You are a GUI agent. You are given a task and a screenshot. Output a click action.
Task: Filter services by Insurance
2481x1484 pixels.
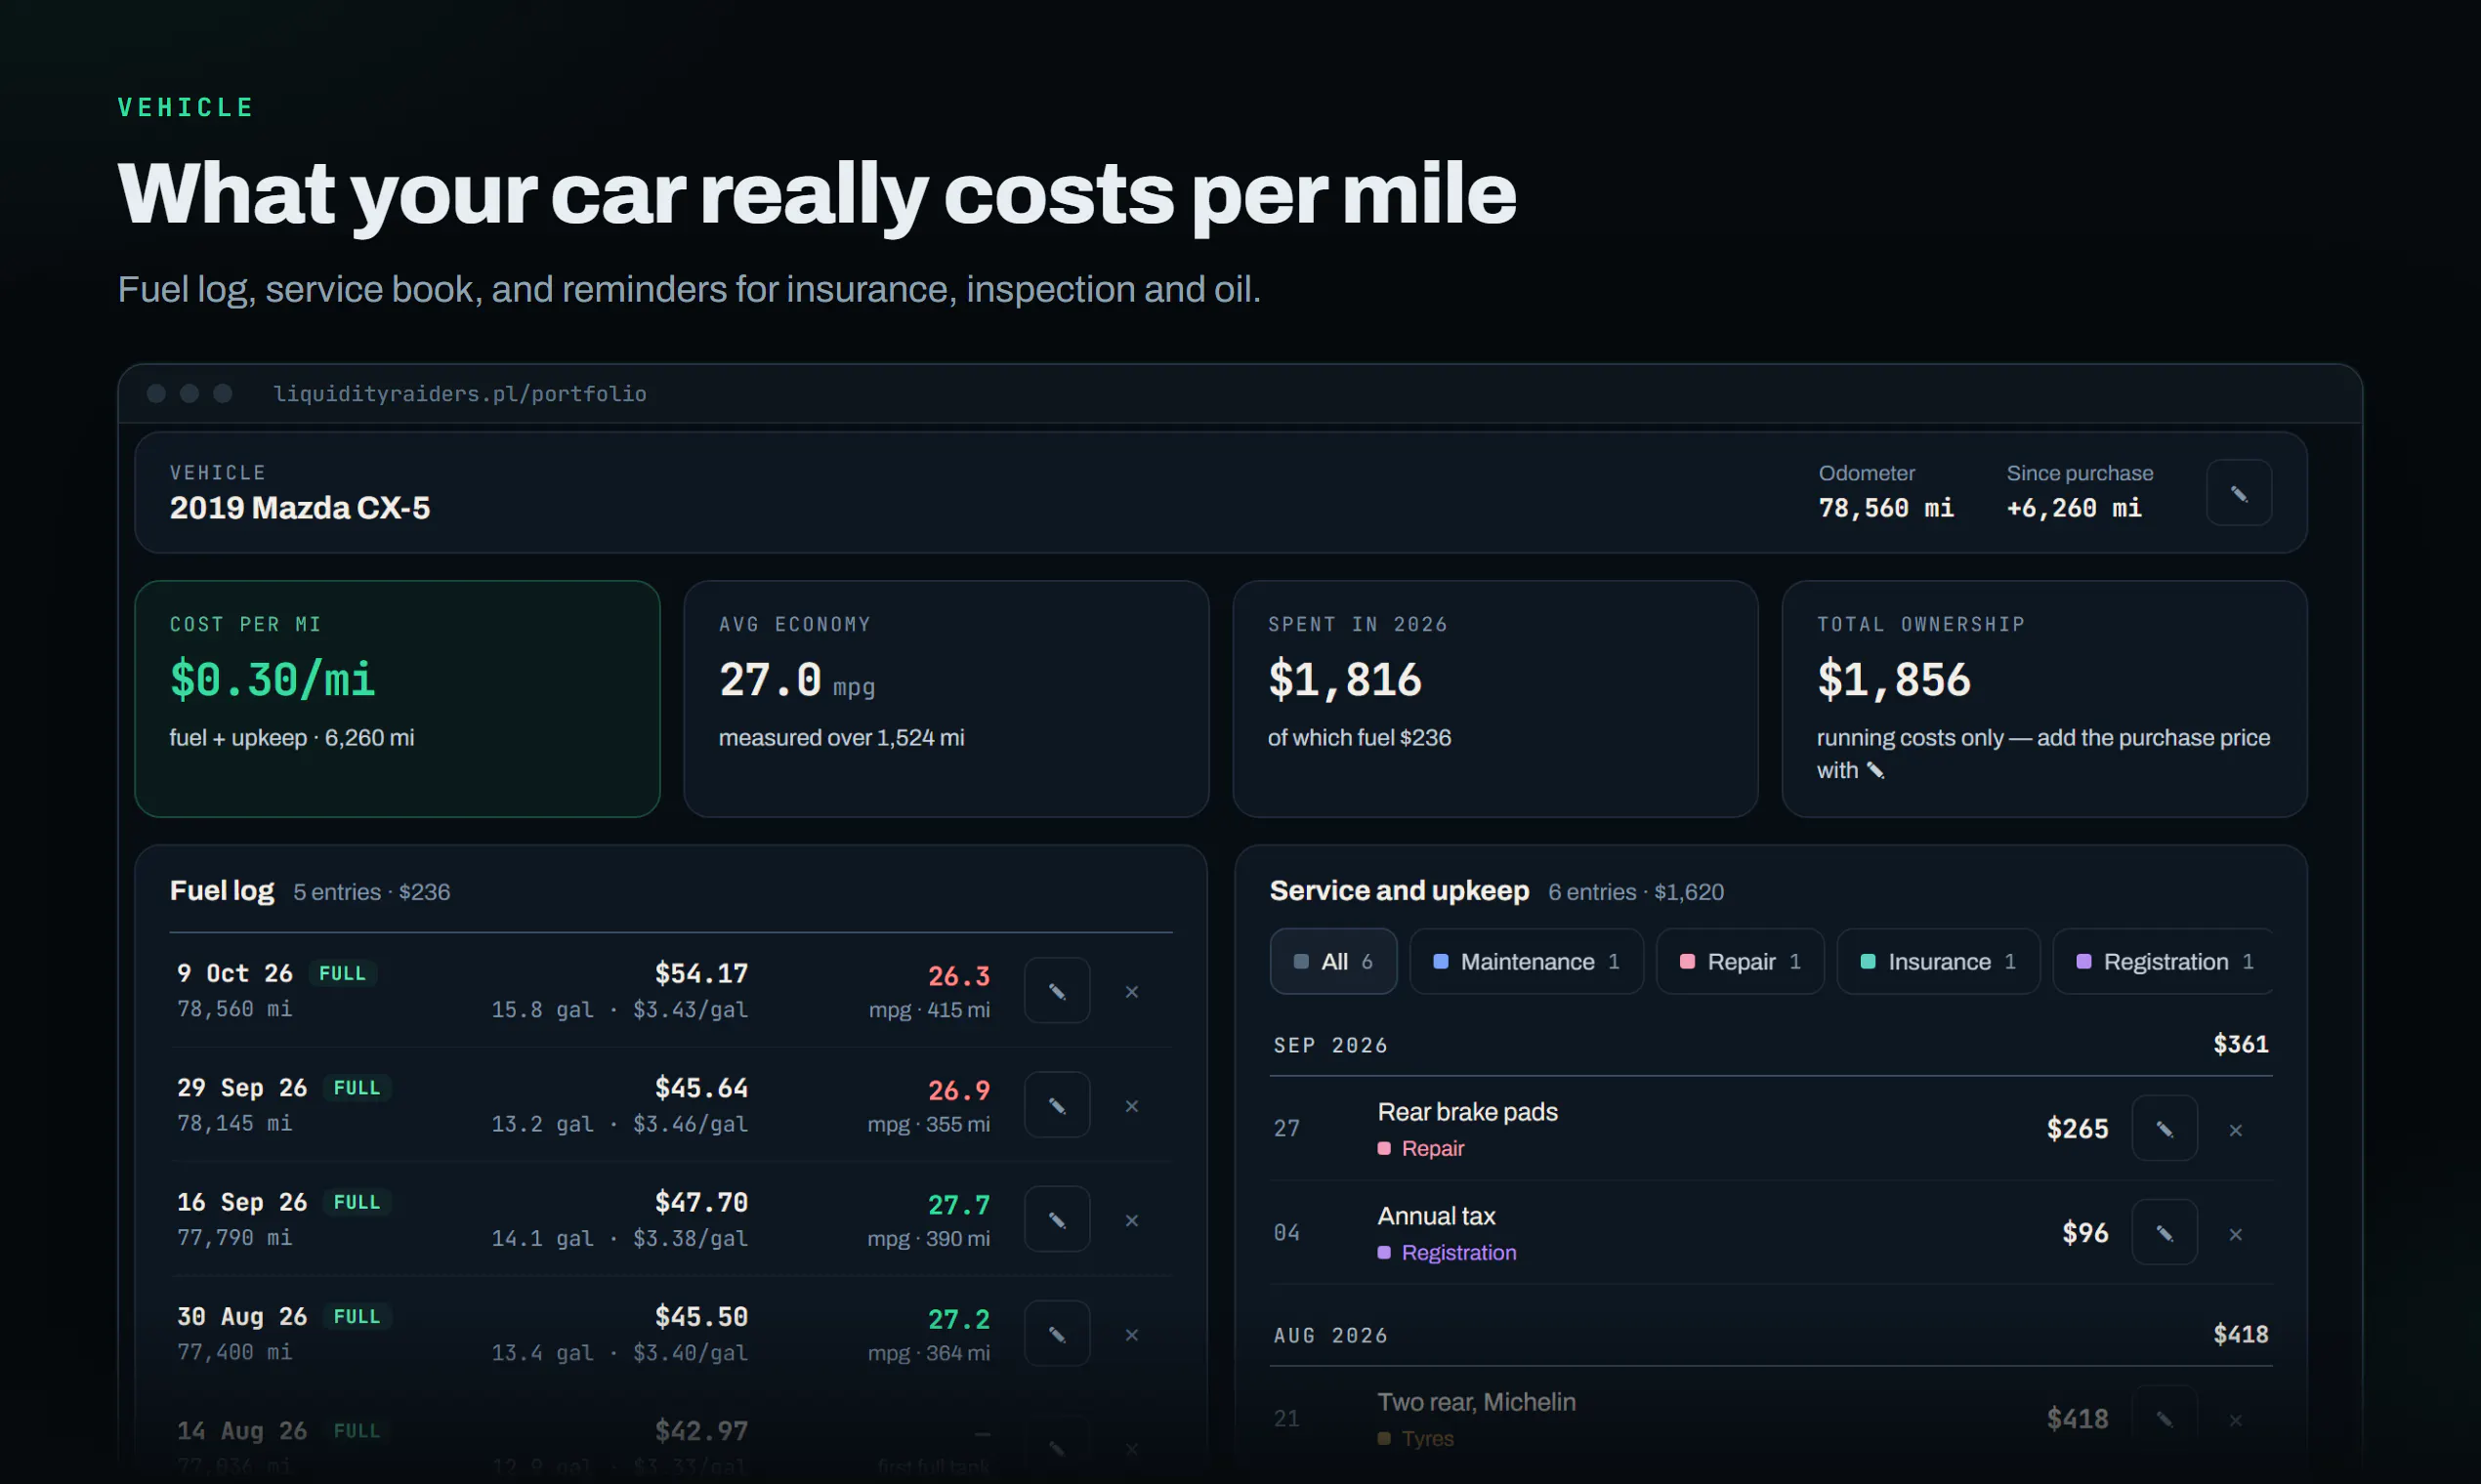tap(1938, 961)
